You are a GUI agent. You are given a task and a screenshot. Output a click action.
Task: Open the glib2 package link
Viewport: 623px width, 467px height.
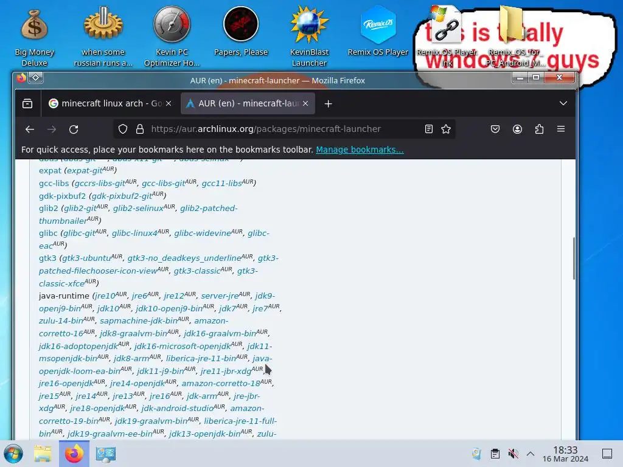(49, 208)
